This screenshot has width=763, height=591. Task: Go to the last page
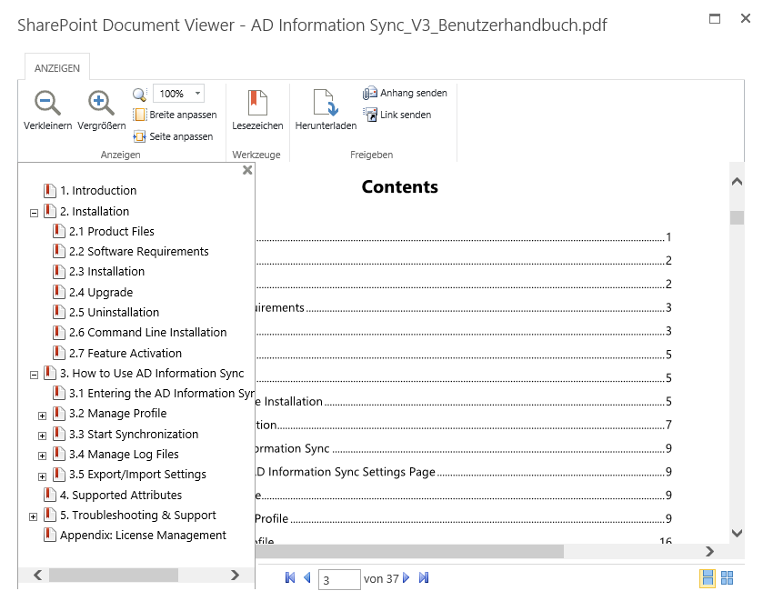pyautogui.click(x=424, y=578)
